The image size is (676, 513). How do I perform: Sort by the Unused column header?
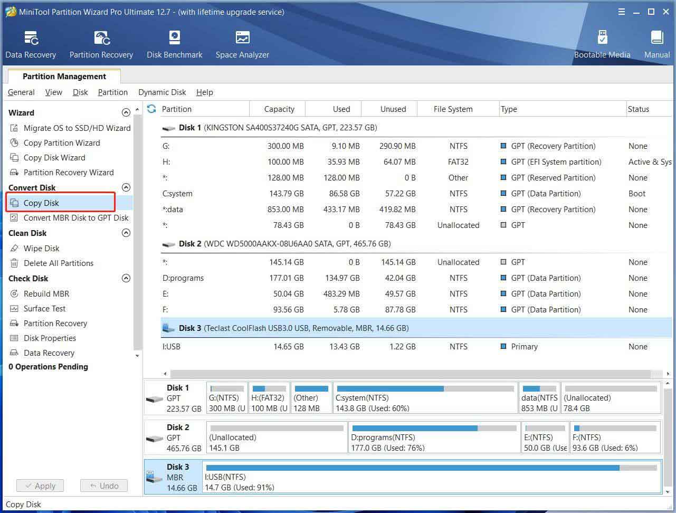389,109
